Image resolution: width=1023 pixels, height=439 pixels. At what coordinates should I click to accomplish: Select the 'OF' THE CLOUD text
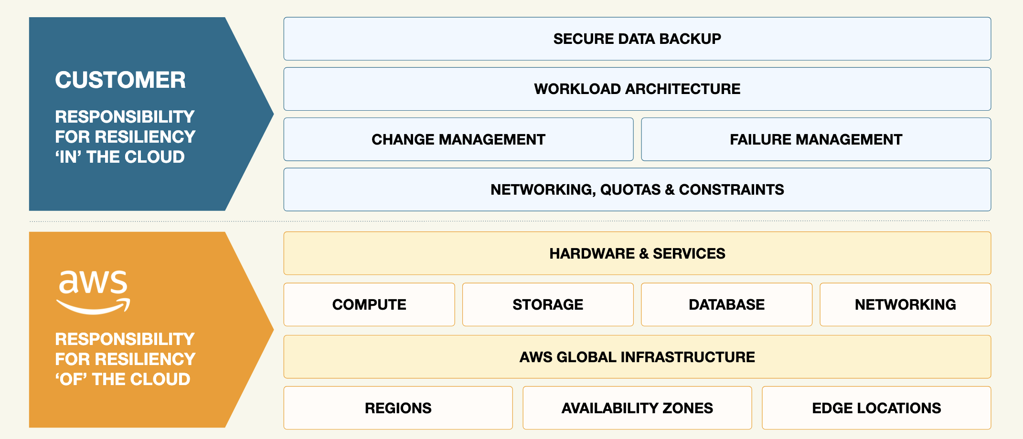(x=123, y=379)
